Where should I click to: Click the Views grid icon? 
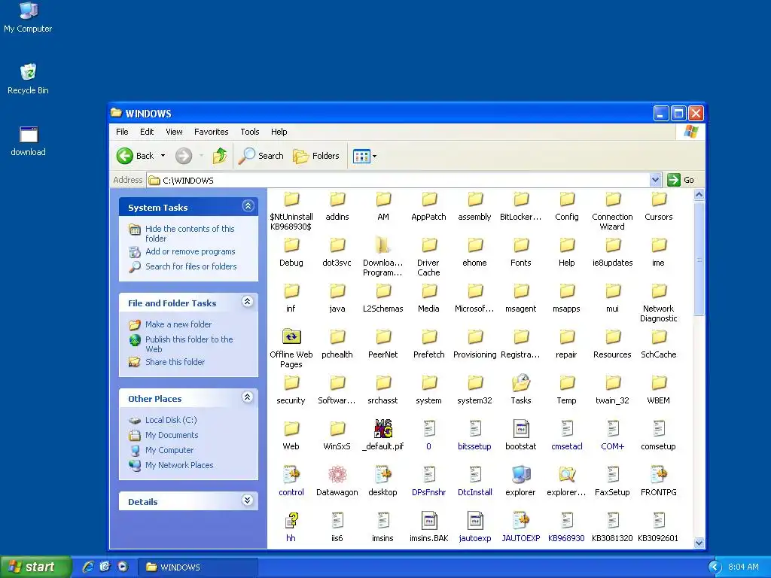pyautogui.click(x=361, y=157)
